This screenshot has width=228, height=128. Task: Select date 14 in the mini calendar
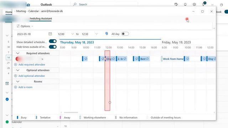pos(9,58)
